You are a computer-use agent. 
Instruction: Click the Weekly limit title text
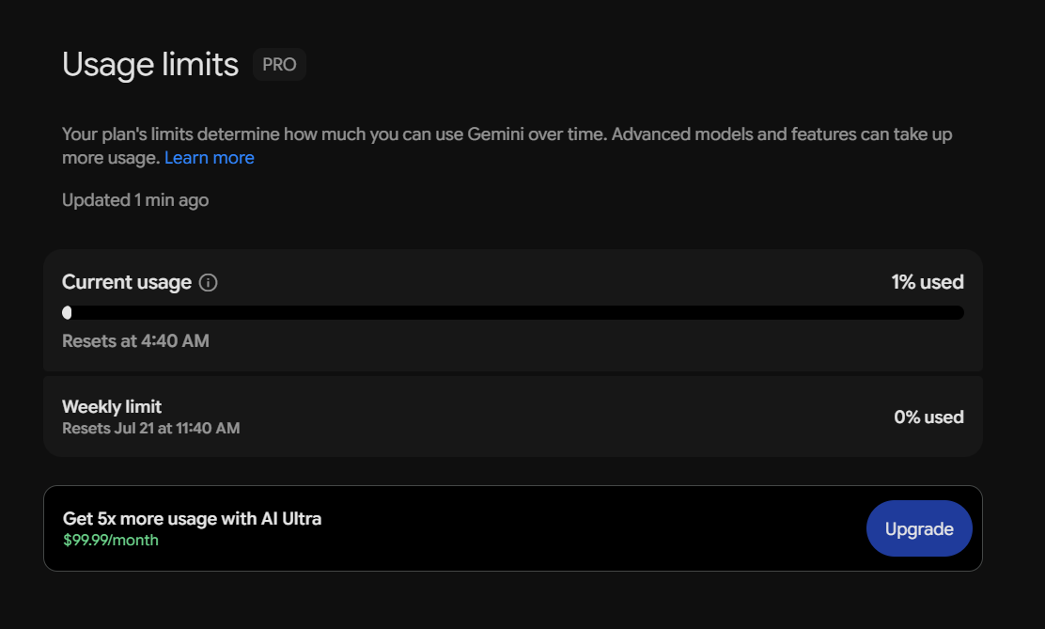[x=112, y=407]
